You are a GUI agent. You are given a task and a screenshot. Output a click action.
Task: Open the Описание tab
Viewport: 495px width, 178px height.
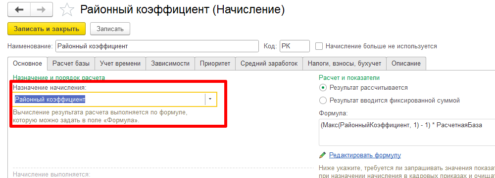click(x=406, y=63)
